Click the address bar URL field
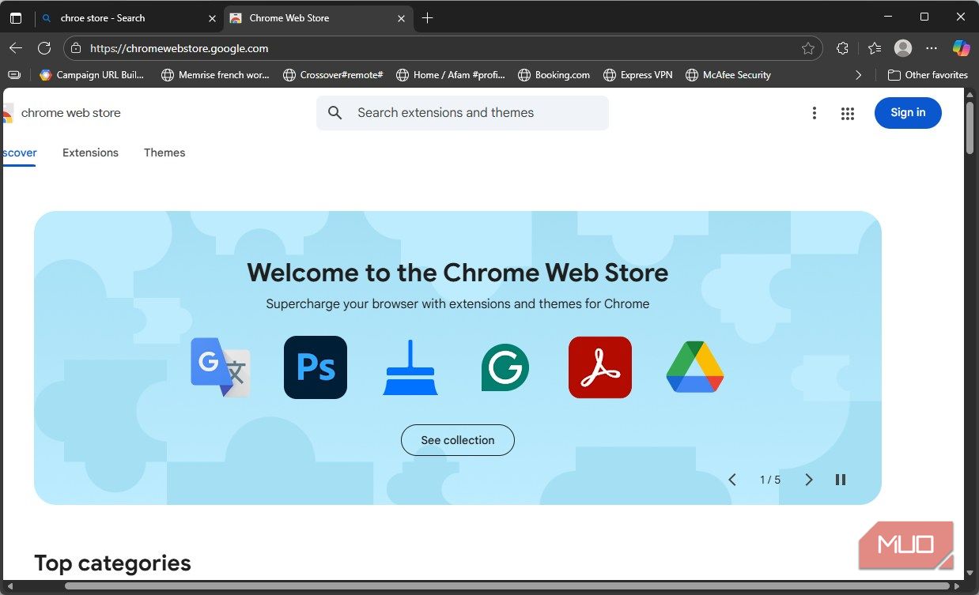 click(x=443, y=48)
